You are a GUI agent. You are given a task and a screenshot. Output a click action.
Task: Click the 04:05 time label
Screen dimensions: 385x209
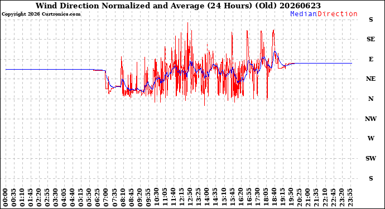point(64,198)
